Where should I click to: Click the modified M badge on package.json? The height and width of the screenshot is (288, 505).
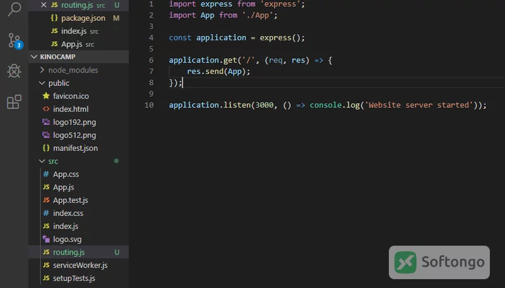click(x=116, y=18)
